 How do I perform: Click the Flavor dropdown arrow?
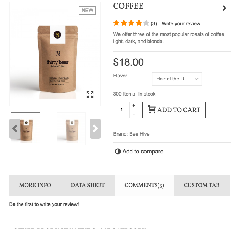197,79
